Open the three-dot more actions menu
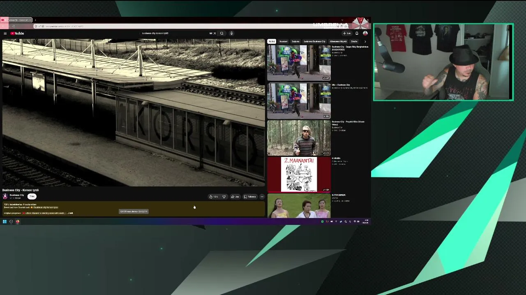This screenshot has height=295, width=526. pyautogui.click(x=262, y=197)
